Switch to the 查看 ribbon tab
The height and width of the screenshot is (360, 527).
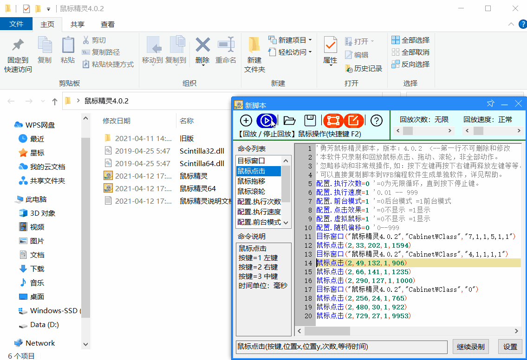pyautogui.click(x=108, y=24)
